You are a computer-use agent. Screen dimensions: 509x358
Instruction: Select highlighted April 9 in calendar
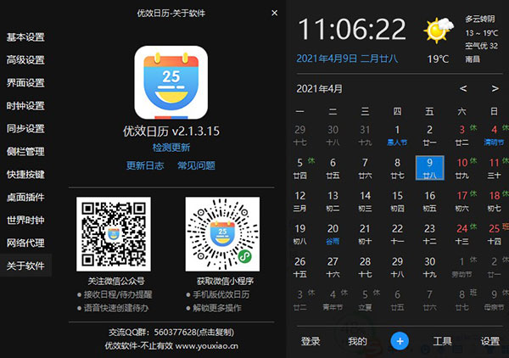[x=430, y=168]
